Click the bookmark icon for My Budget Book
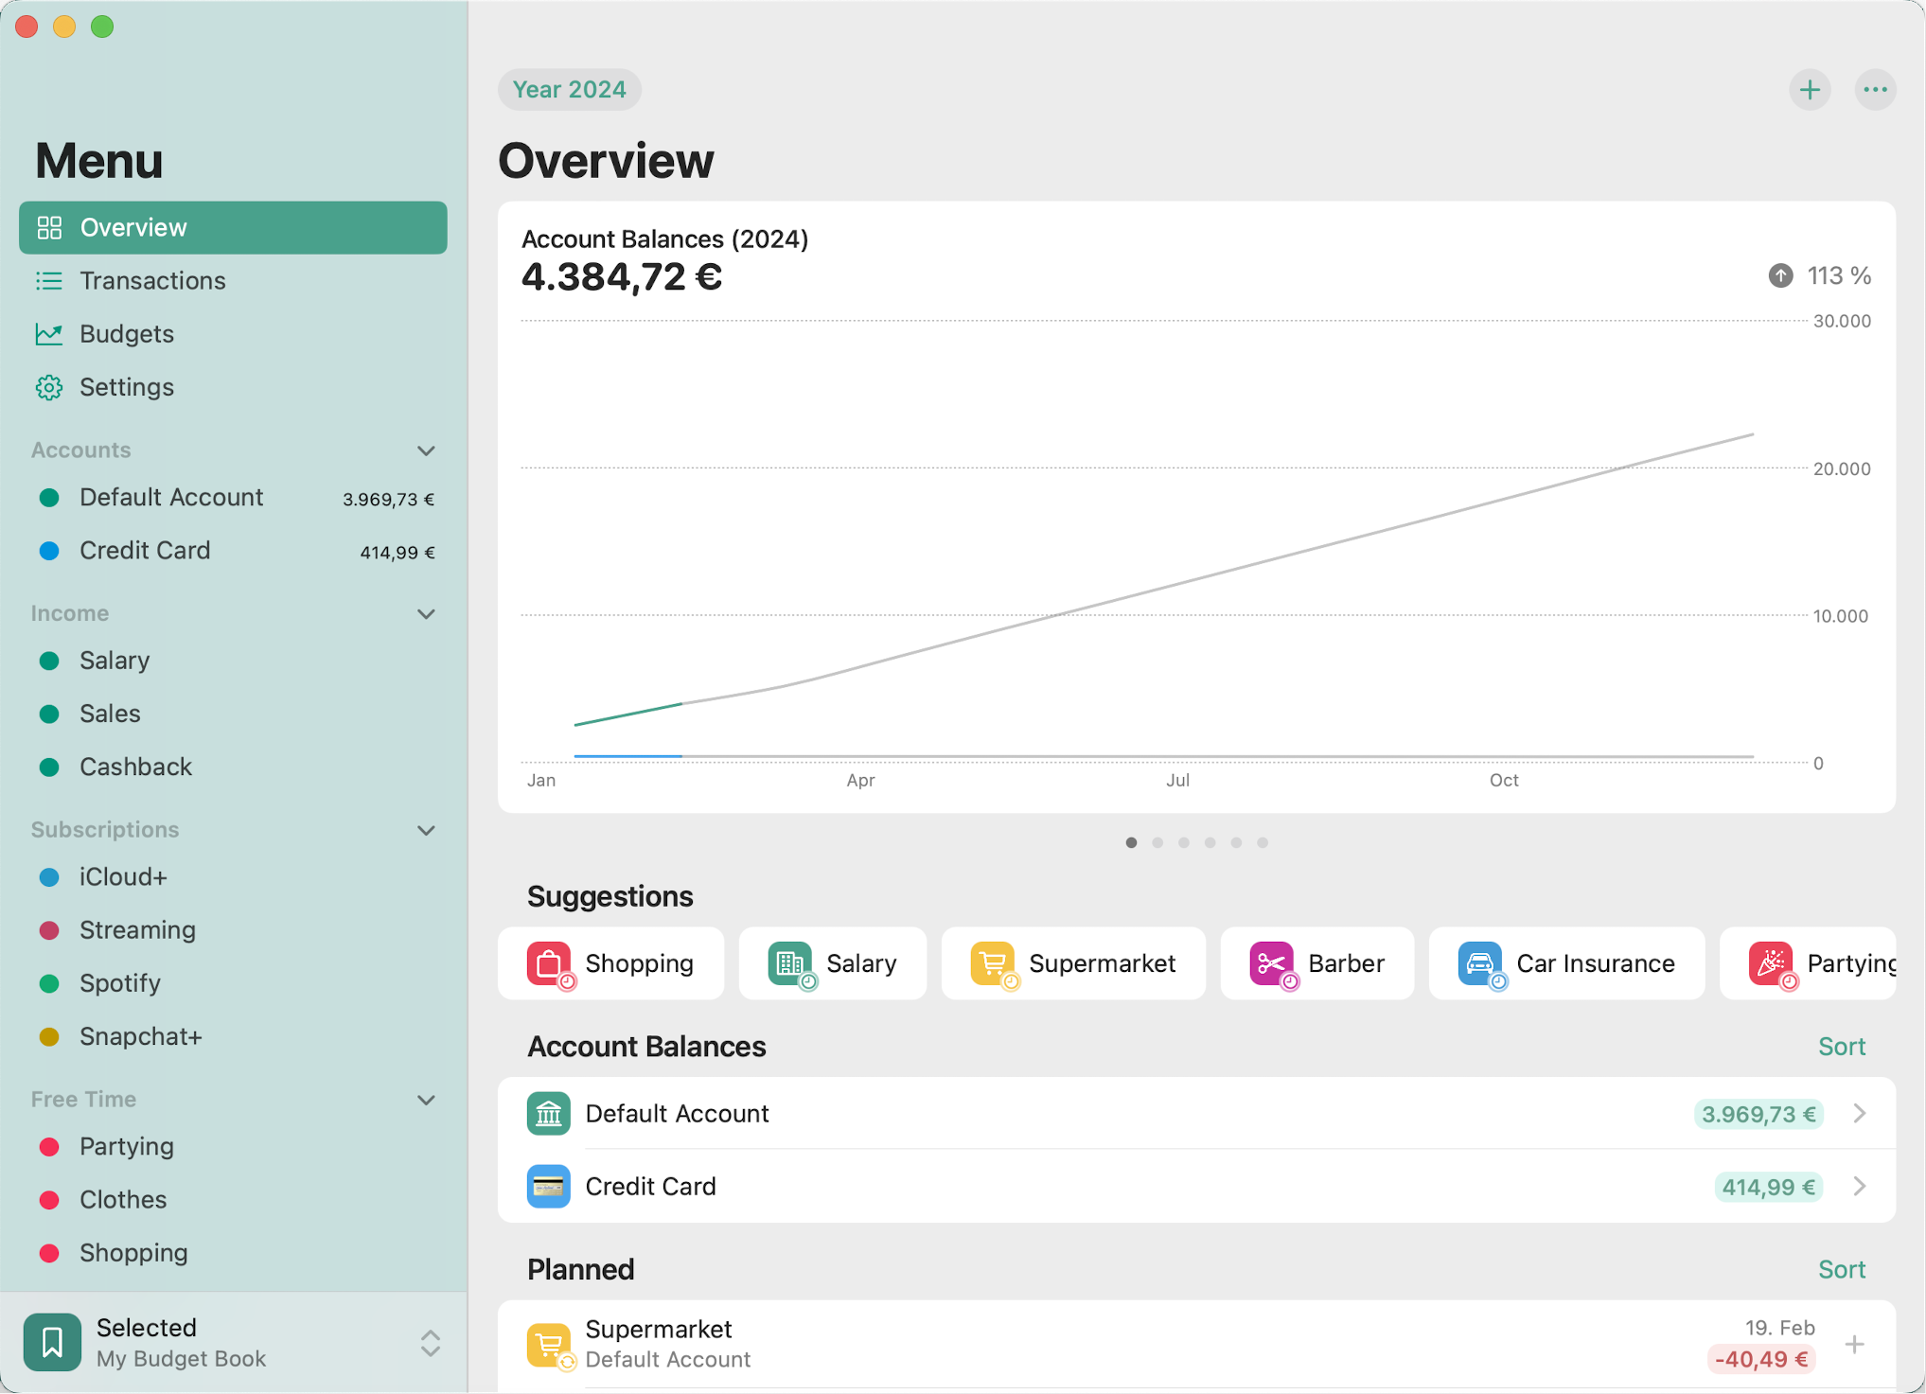 point(52,1342)
